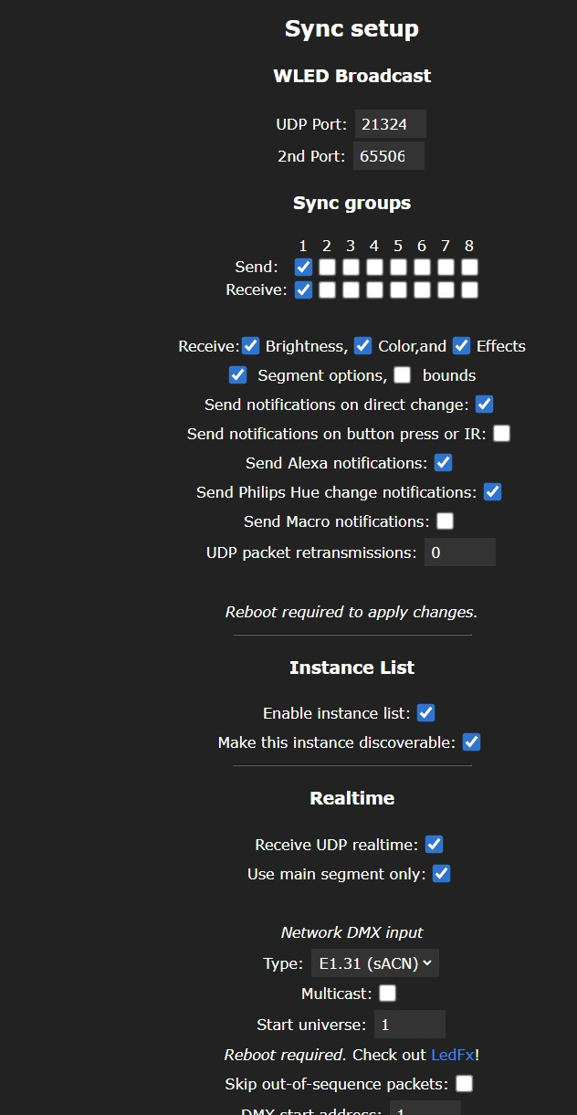Uncheck Make this instance discoverable

pyautogui.click(x=471, y=742)
